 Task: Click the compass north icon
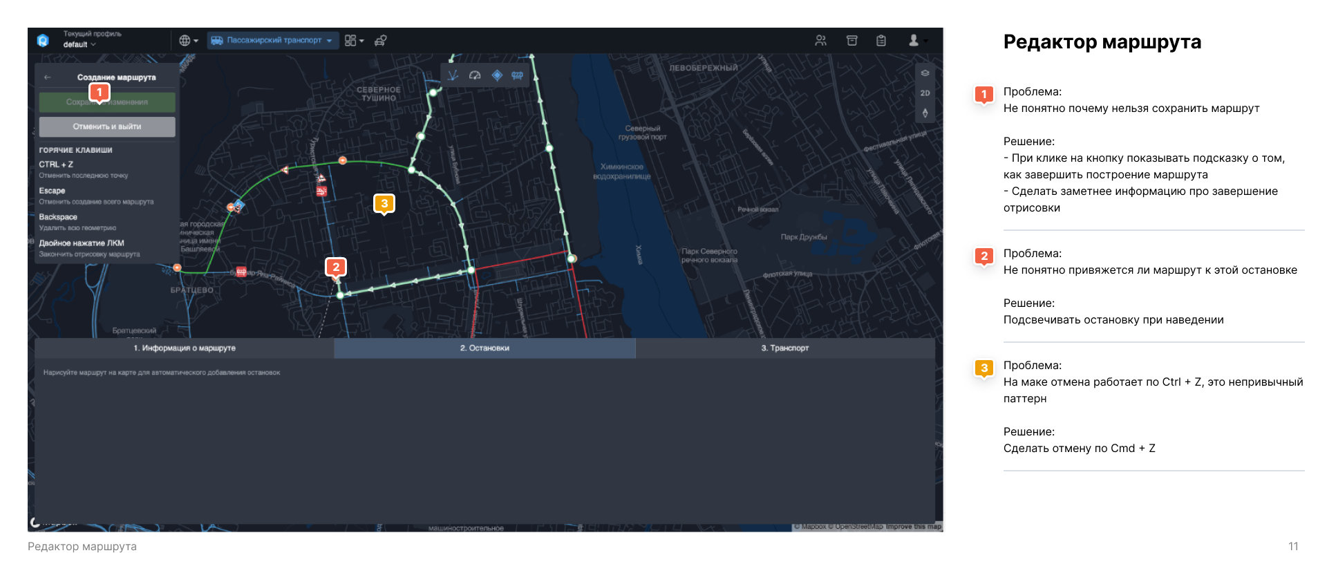(925, 113)
